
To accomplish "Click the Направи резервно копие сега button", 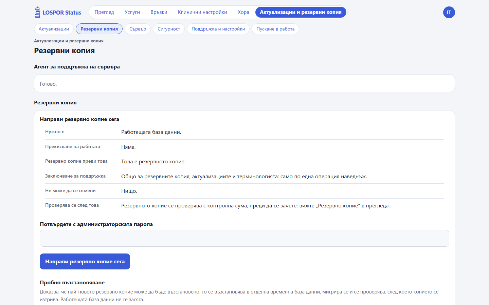I will (85, 262).
